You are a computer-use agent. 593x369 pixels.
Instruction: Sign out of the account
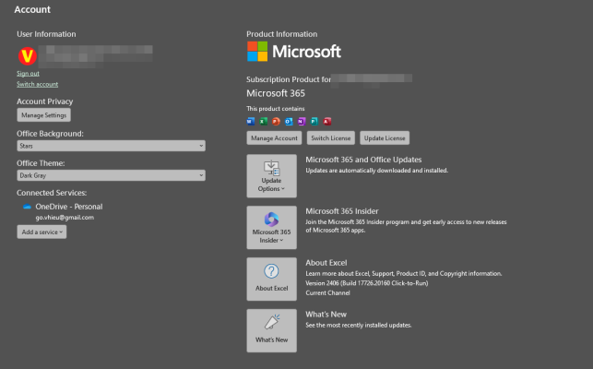point(28,74)
